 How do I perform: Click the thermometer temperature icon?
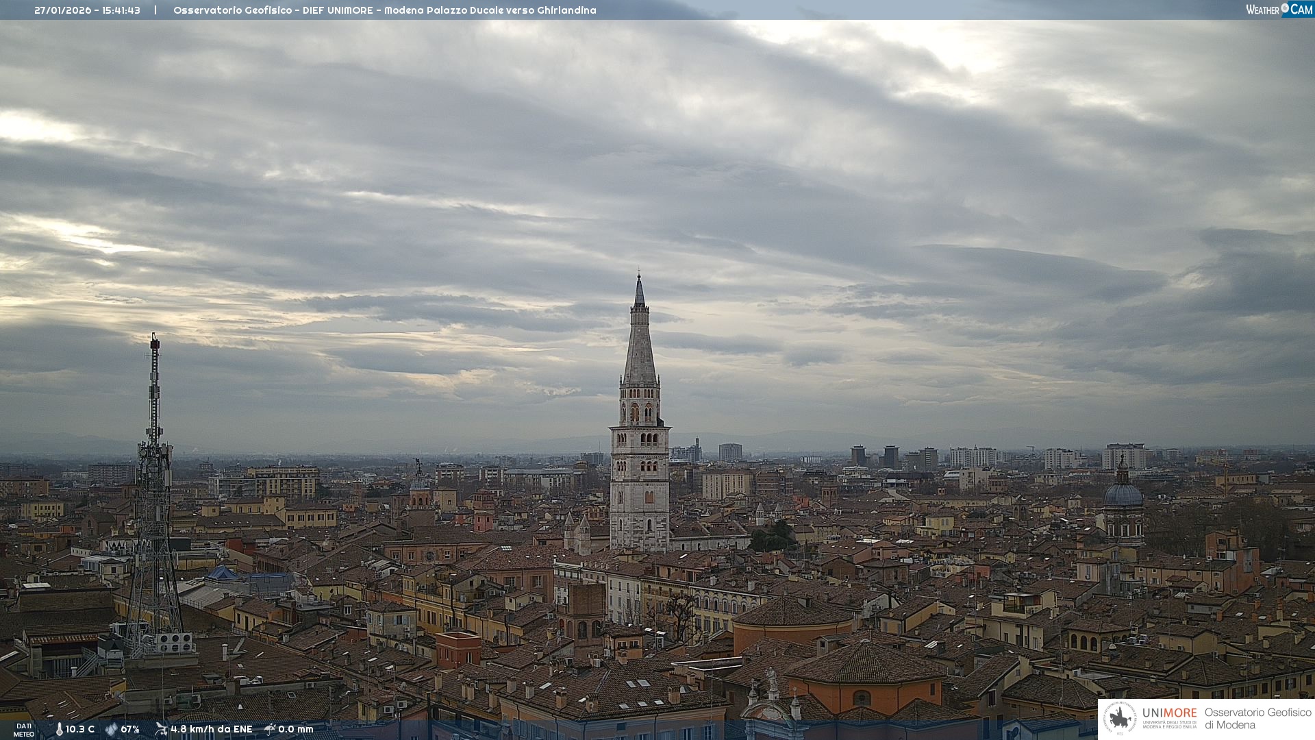point(59,730)
